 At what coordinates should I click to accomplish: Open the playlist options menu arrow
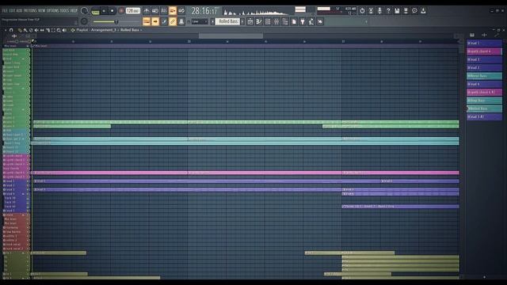point(6,30)
